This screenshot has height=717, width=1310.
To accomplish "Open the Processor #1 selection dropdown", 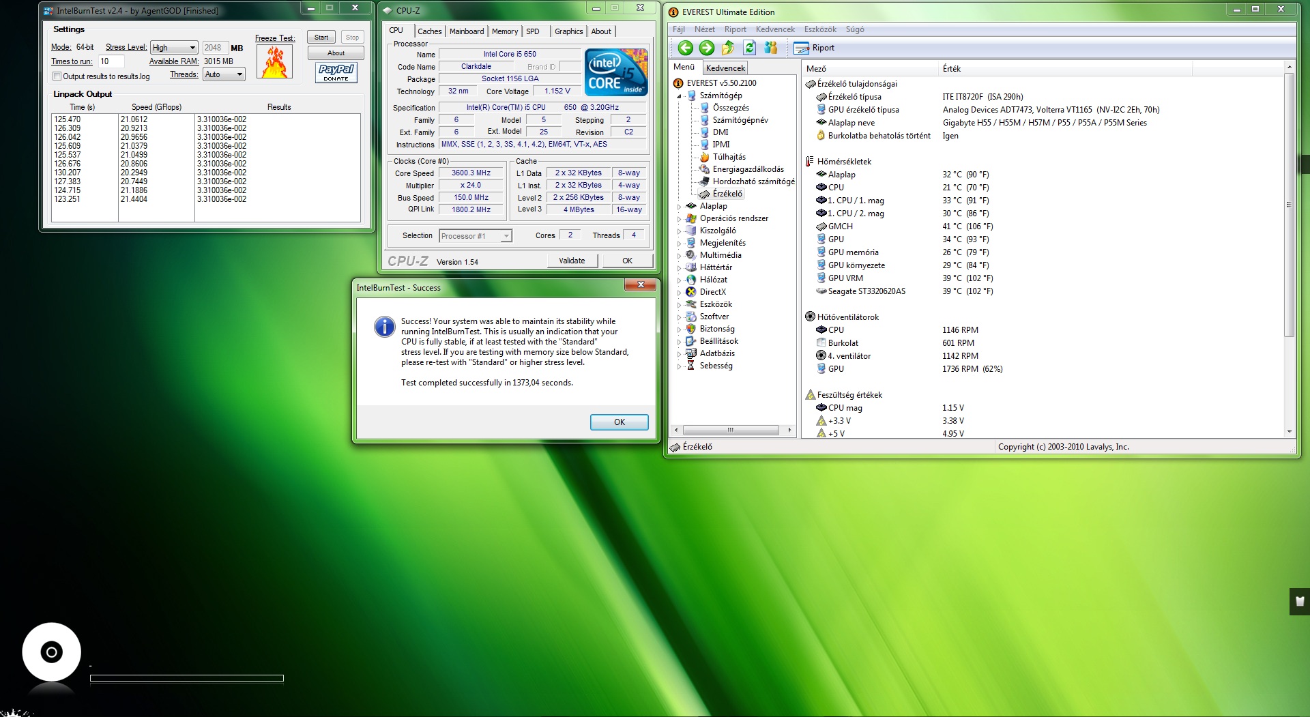I will [x=475, y=236].
